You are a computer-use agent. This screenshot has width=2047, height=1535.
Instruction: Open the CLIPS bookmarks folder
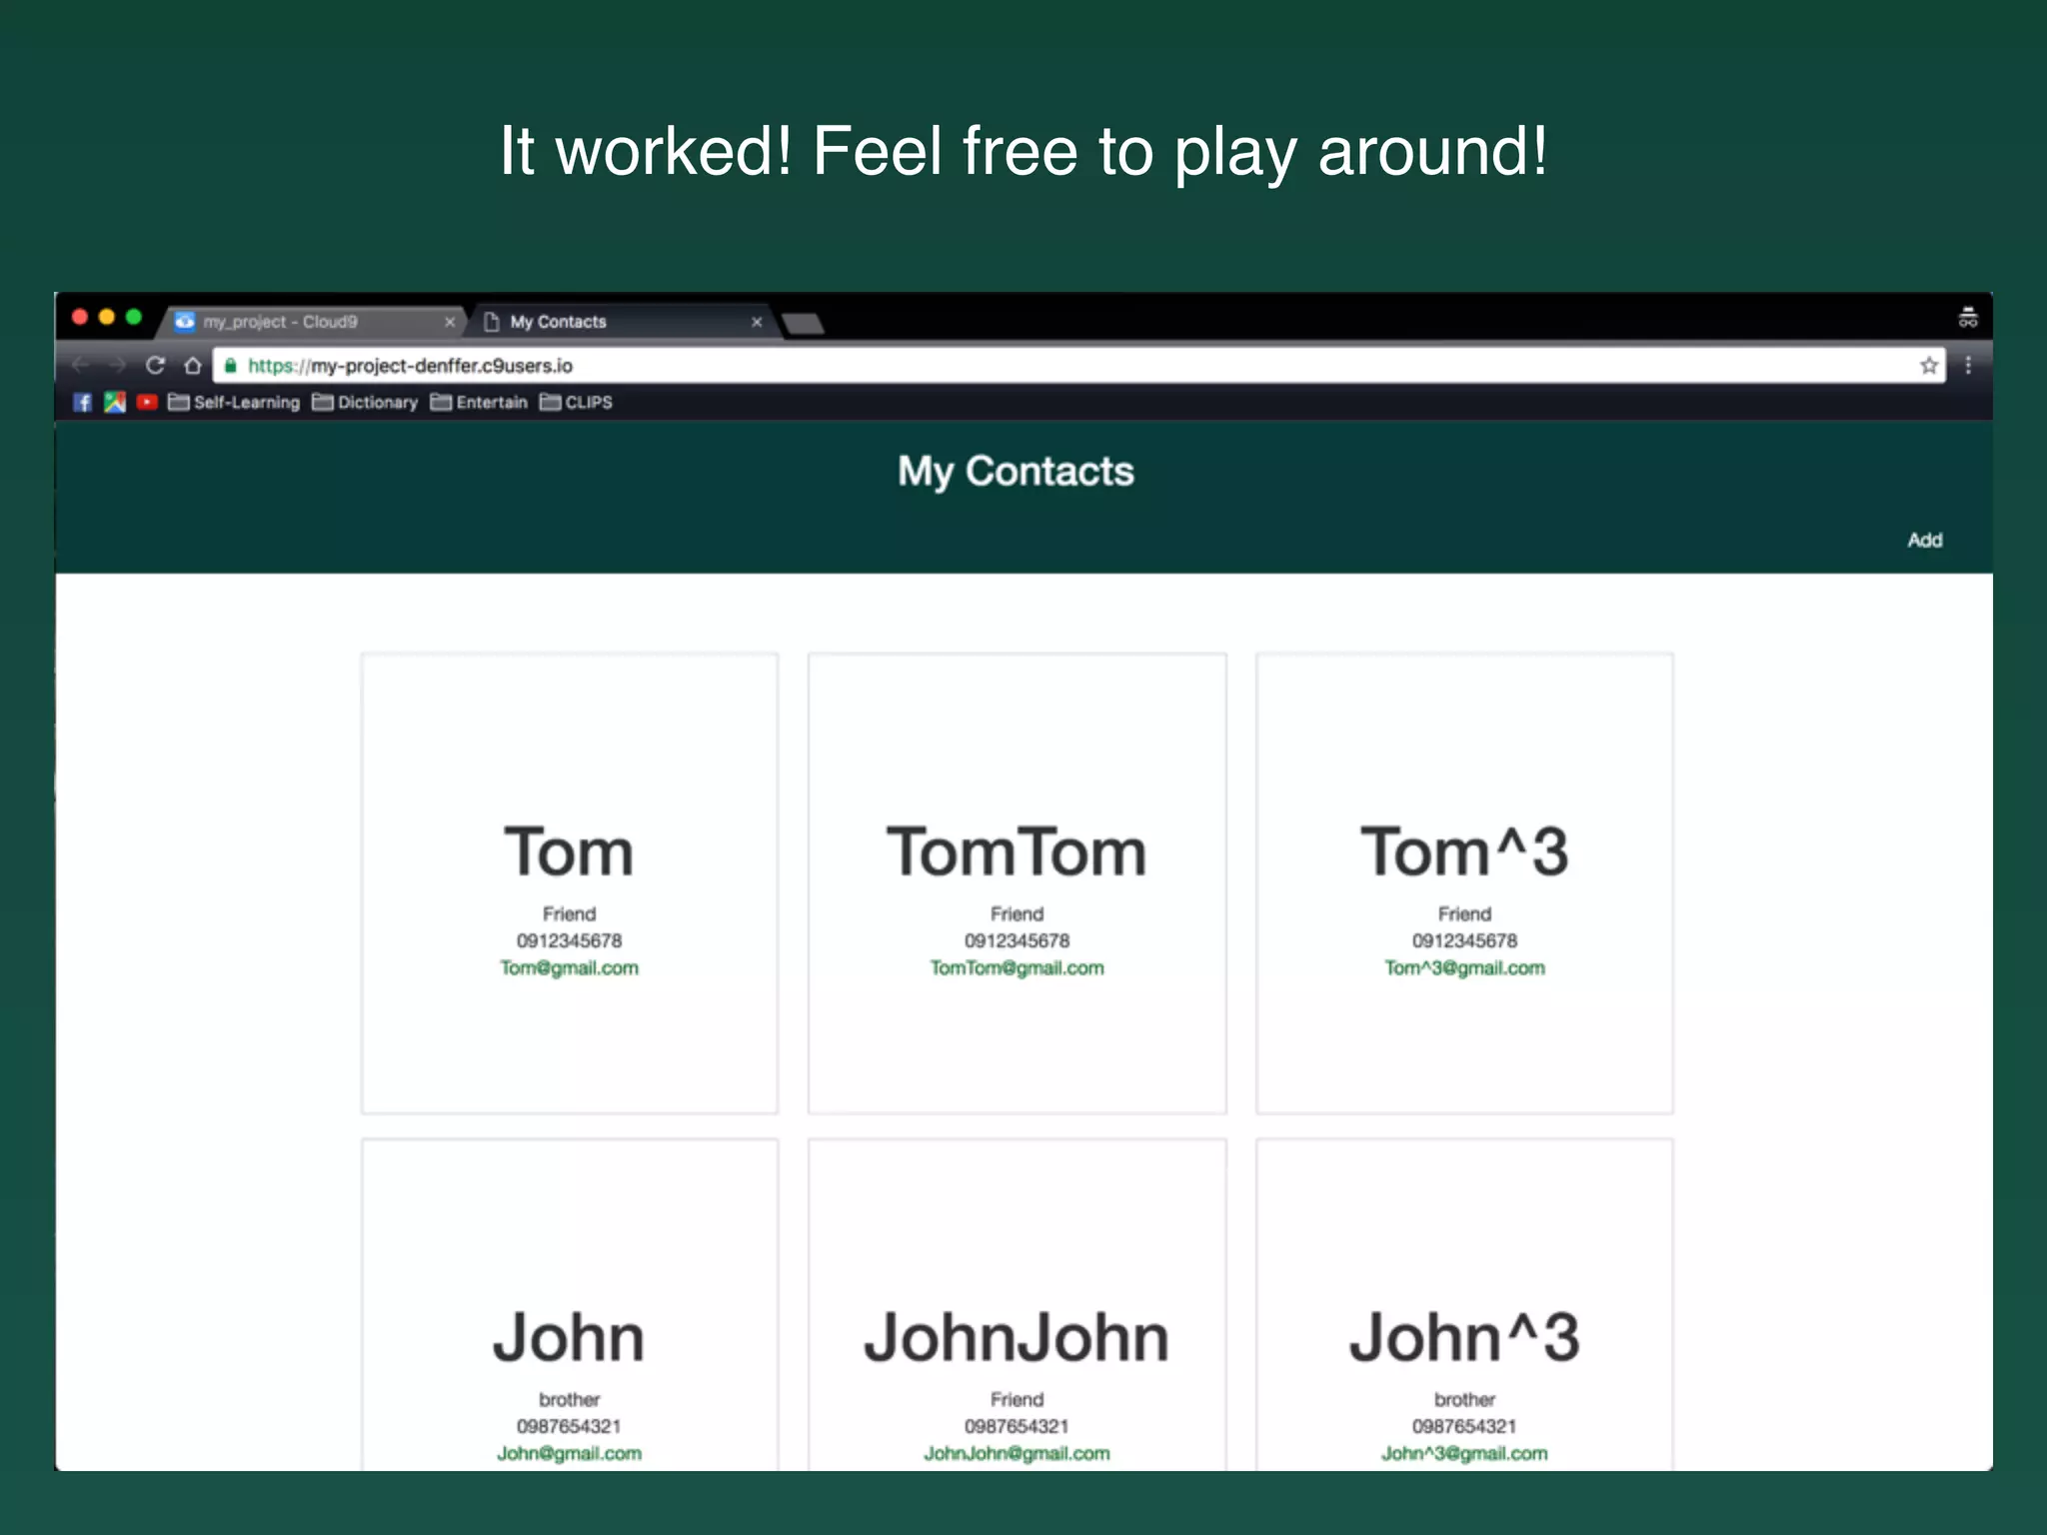pyautogui.click(x=577, y=402)
